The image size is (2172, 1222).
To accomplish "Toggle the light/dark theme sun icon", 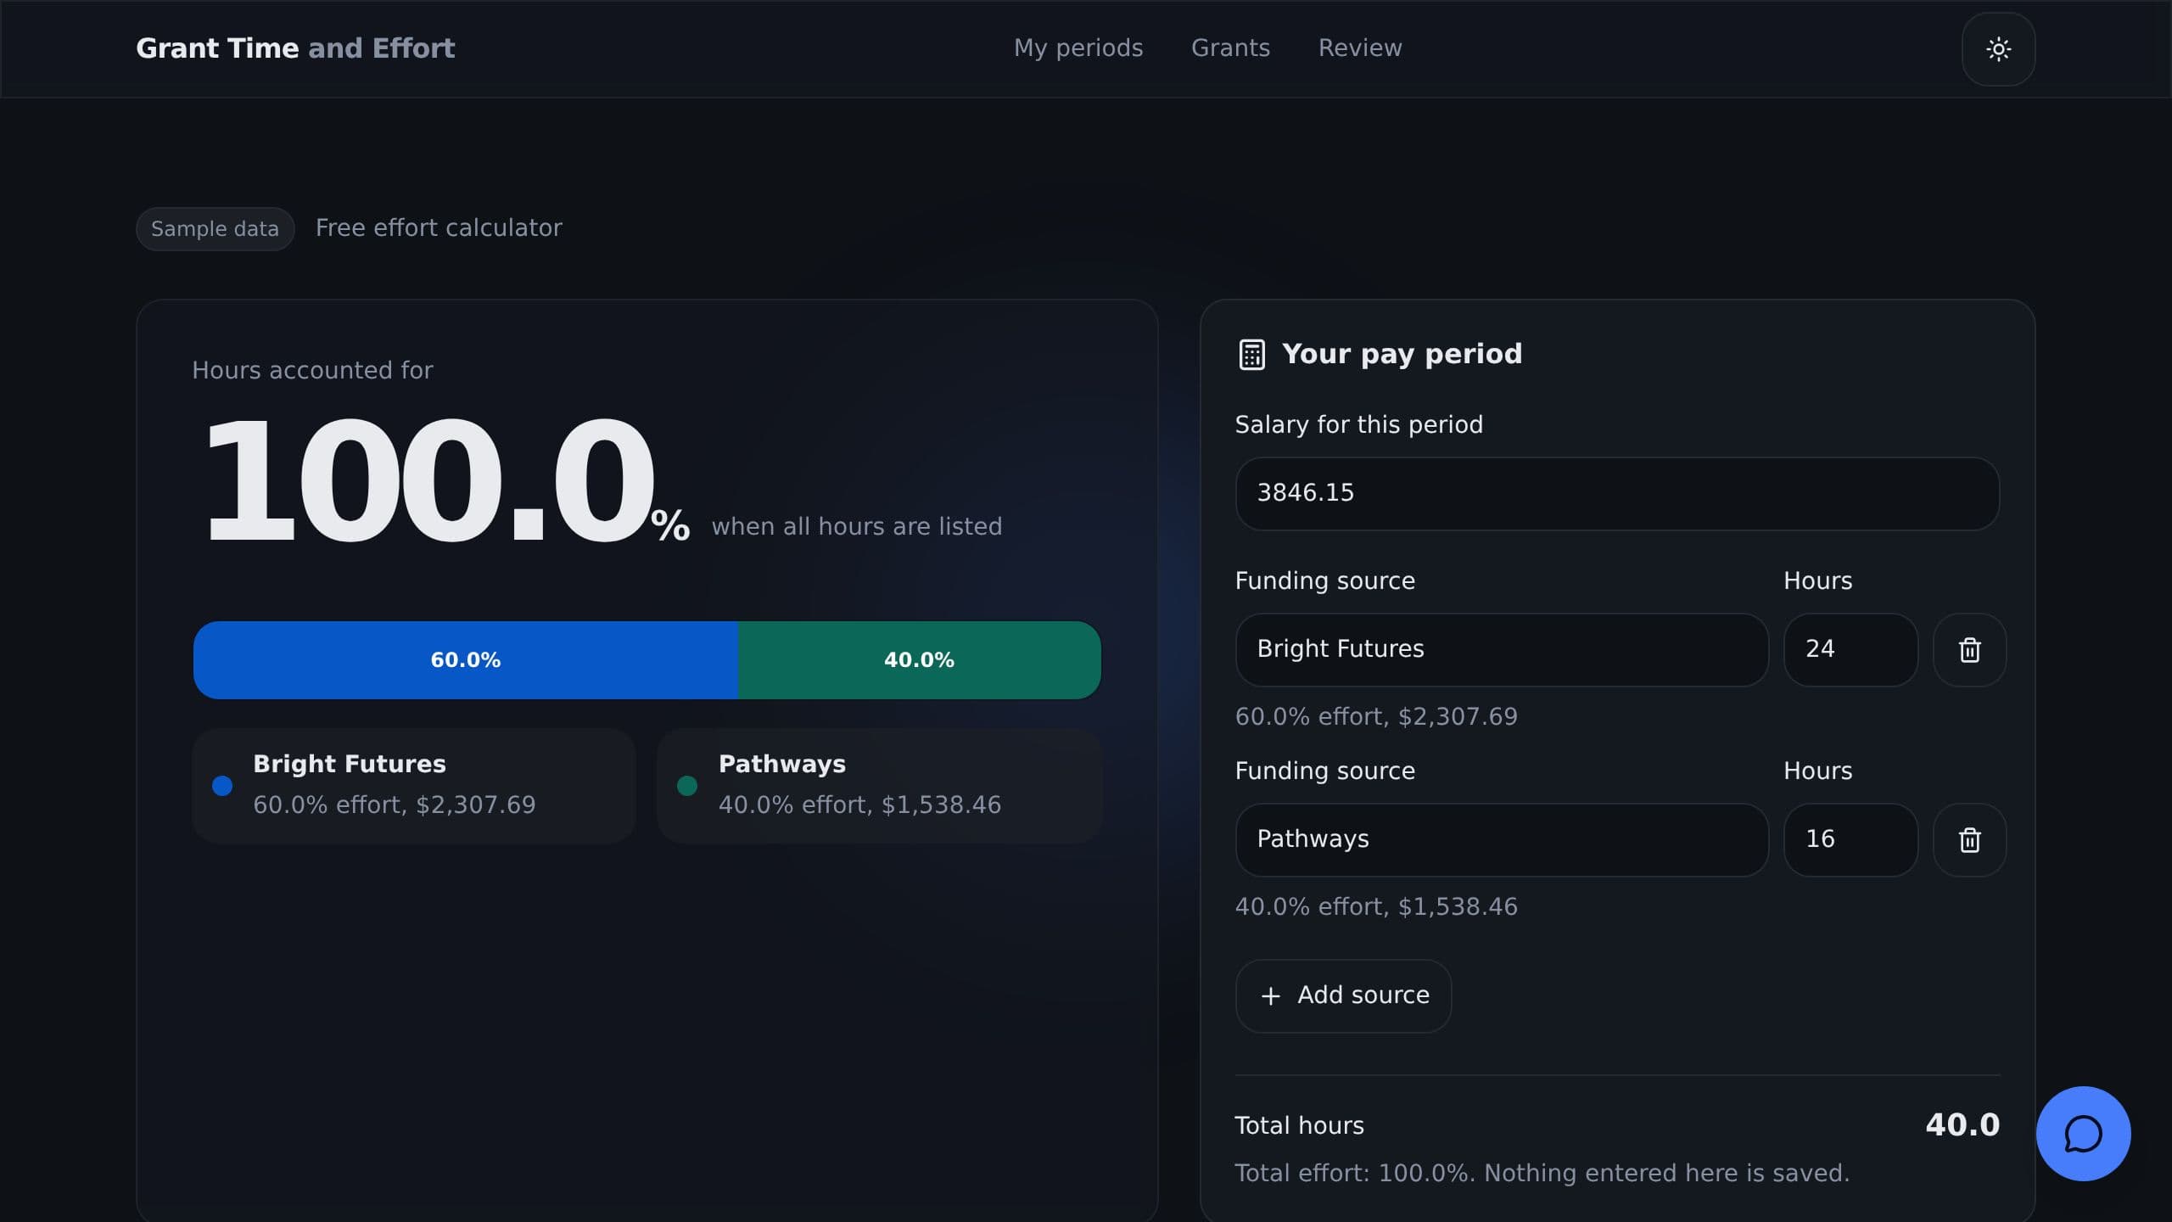I will [1998, 49].
